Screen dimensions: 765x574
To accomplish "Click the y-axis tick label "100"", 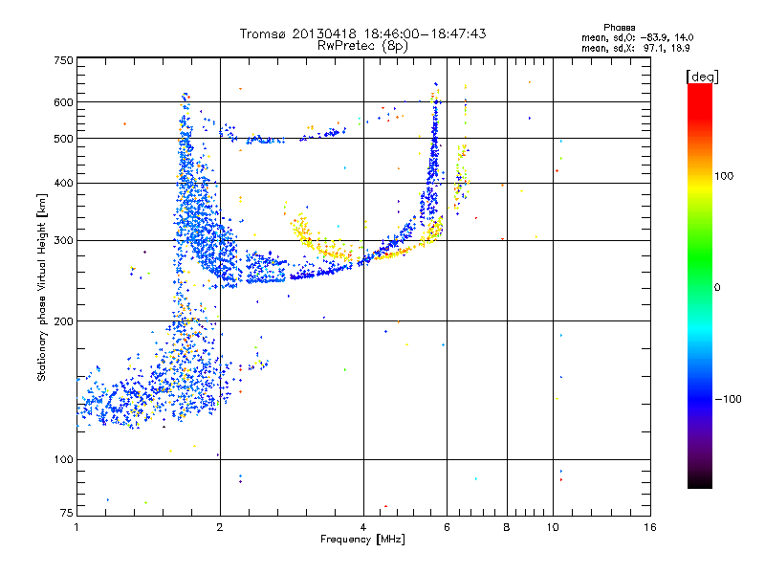I will point(63,460).
